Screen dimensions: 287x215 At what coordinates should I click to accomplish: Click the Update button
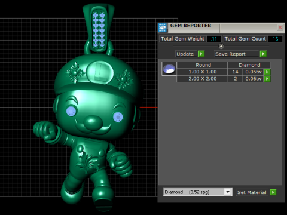[186, 54]
